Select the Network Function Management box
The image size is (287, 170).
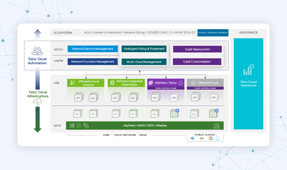(x=93, y=61)
